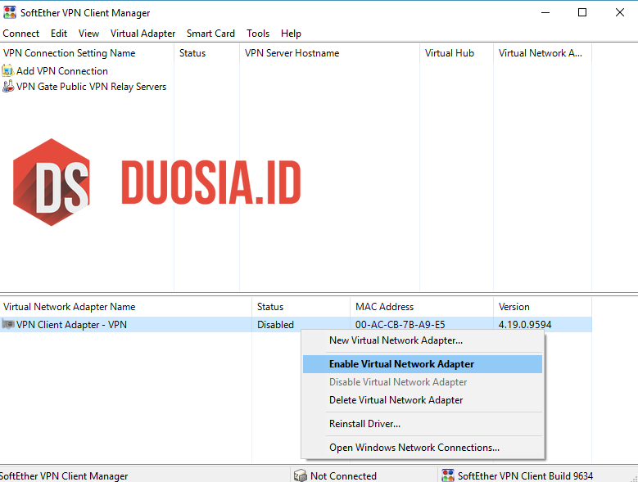Select Enable Virtual Network Adapter
This screenshot has height=482, width=638.
coord(423,363)
